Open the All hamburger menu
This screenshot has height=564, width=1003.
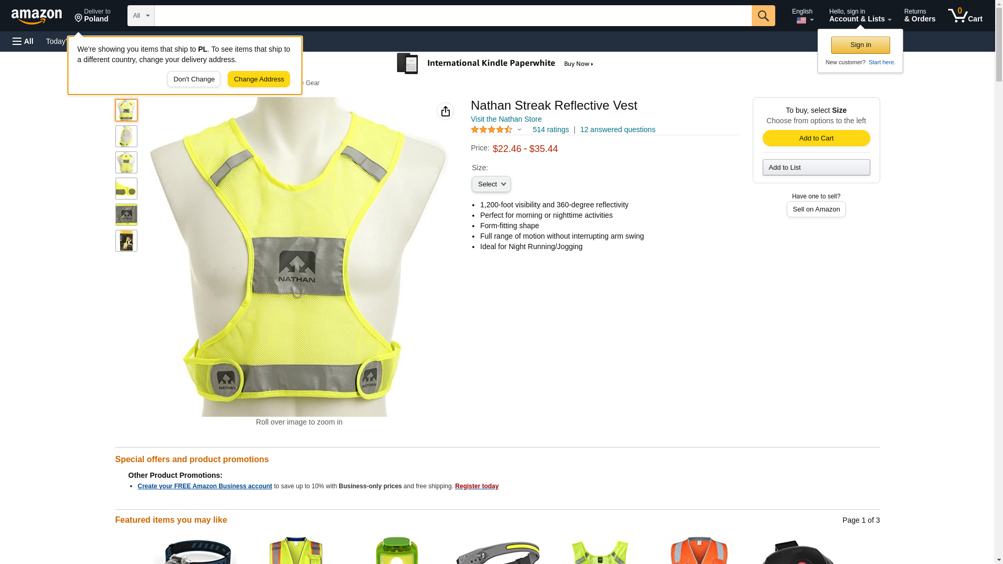[23, 41]
